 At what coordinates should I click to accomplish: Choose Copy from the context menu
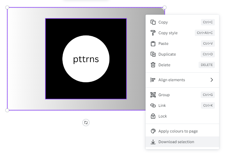(182, 22)
